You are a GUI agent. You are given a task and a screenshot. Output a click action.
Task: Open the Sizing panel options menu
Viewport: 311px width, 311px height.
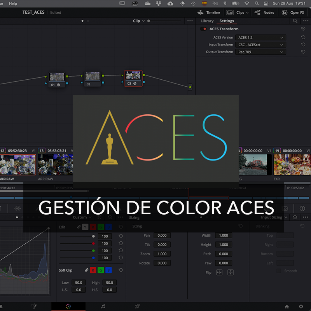306,217
